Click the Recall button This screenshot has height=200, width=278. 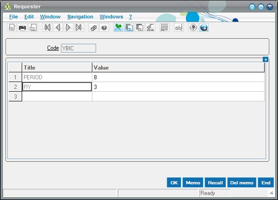click(215, 182)
